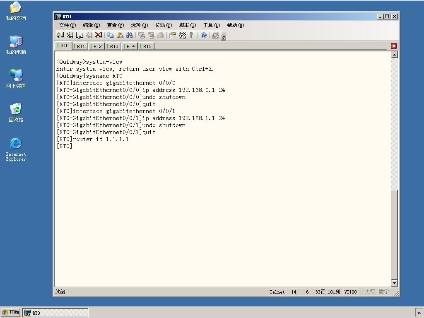Select the RT0 taskbar button
This screenshot has width=424, height=318.
55,313
